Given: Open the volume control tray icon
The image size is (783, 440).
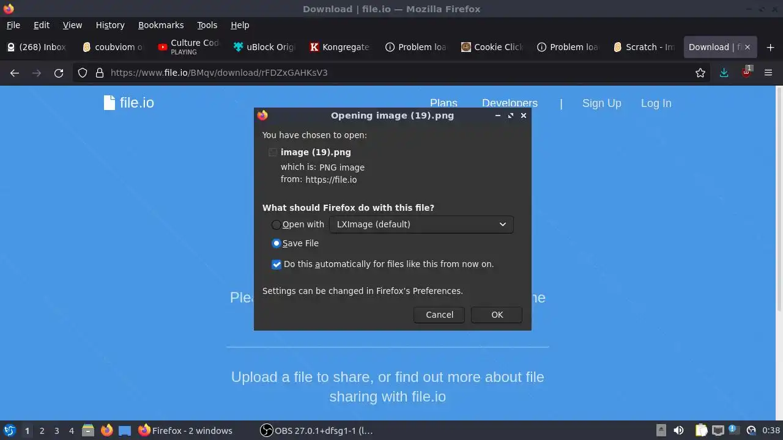Looking at the screenshot, I should point(678,430).
